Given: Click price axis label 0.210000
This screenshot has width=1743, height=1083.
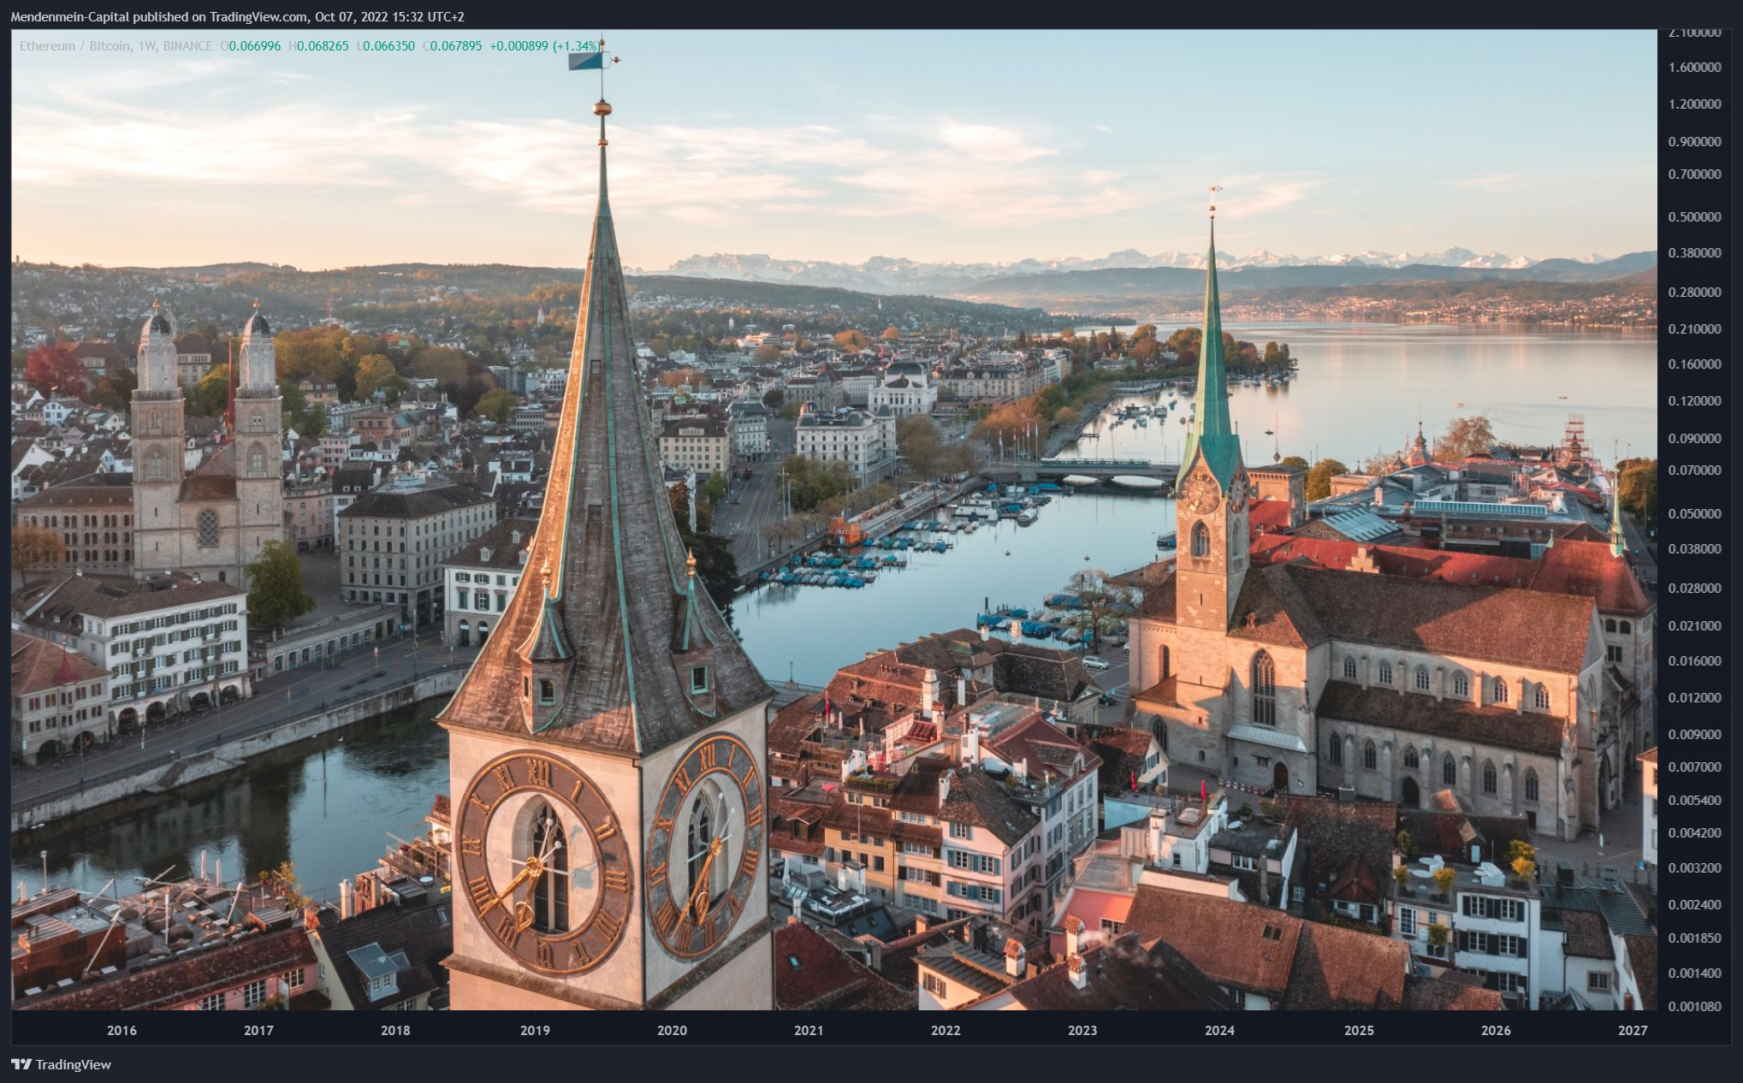Looking at the screenshot, I should (x=1694, y=328).
